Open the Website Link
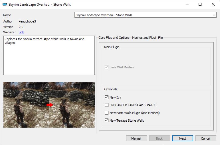The height and width of the screenshot is (145, 220). tap(21, 32)
